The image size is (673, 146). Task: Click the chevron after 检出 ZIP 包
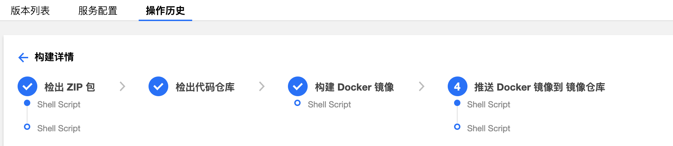coord(122,86)
